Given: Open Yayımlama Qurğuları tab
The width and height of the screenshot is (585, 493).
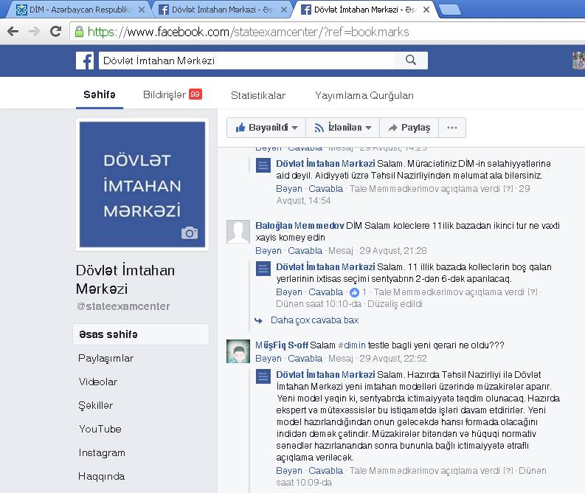Looking at the screenshot, I should pyautogui.click(x=364, y=95).
